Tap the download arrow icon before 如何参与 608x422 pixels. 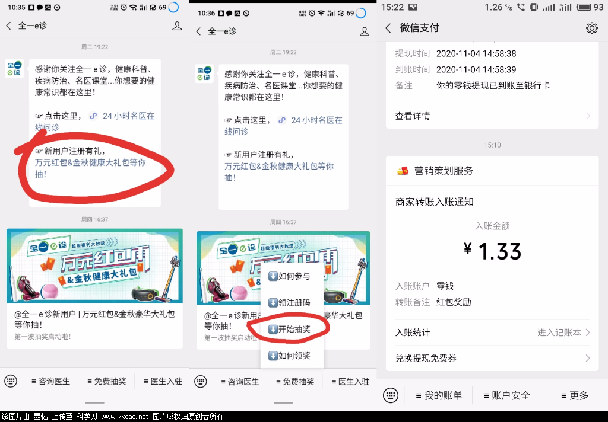273,276
